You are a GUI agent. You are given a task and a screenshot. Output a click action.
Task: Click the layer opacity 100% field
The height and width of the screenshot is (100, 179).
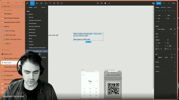[x=171, y=29]
